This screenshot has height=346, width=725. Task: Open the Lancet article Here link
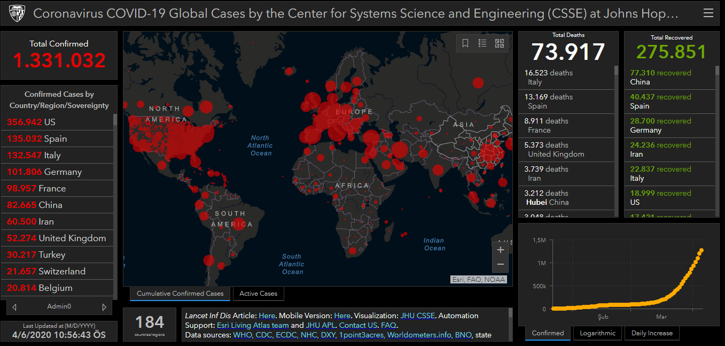coord(267,316)
